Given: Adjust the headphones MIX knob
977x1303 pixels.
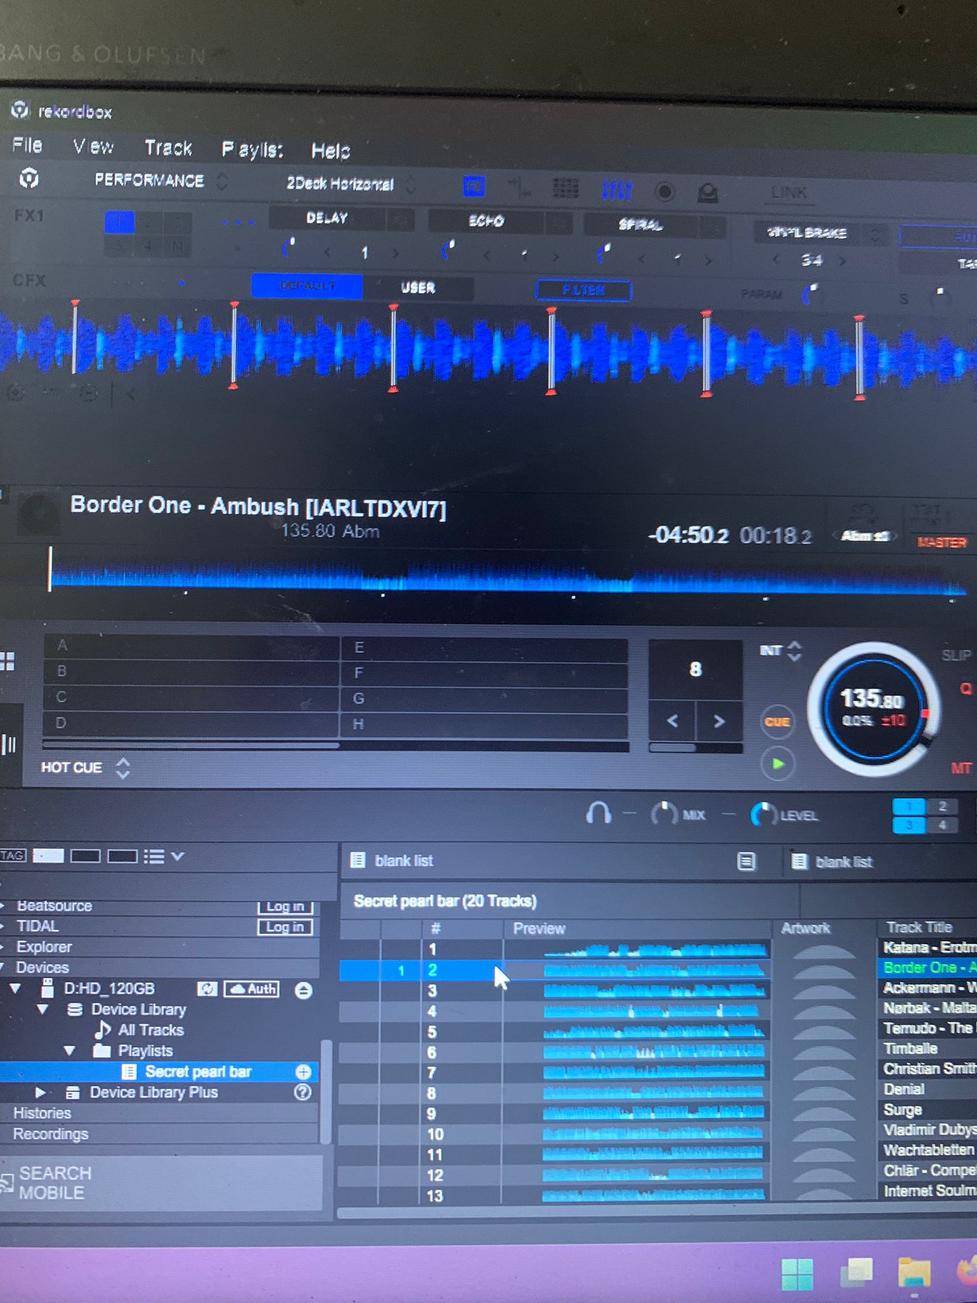Looking at the screenshot, I should pos(664,814).
